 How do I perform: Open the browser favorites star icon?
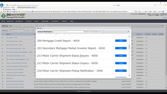tap(161, 5)
